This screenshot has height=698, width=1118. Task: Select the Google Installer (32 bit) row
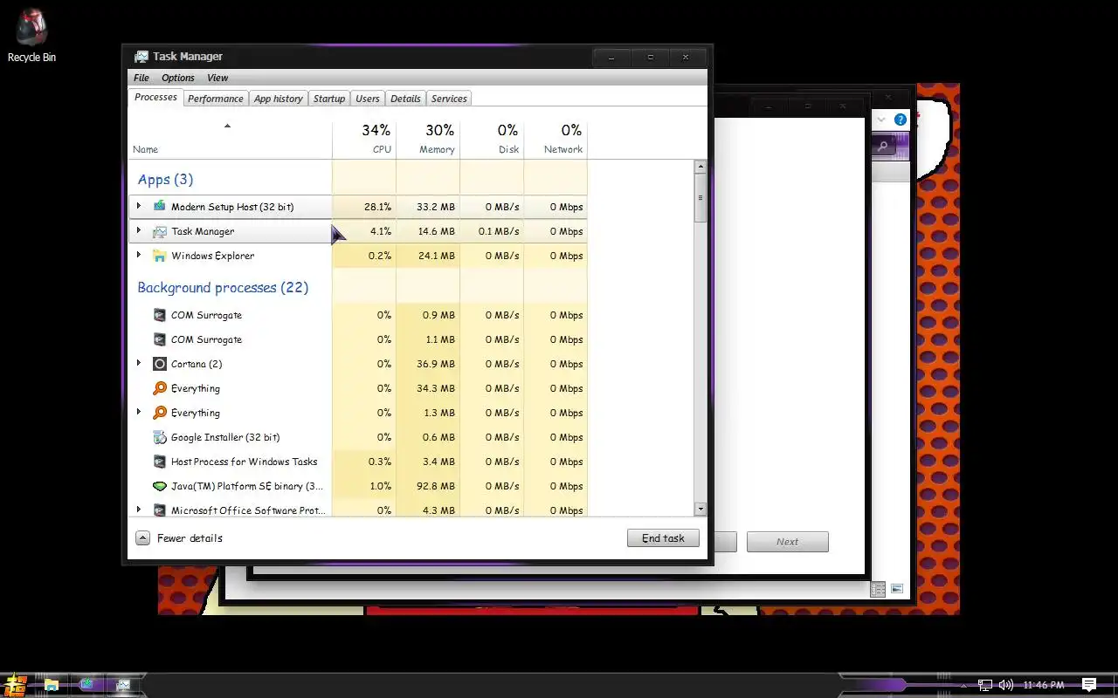[358, 437]
